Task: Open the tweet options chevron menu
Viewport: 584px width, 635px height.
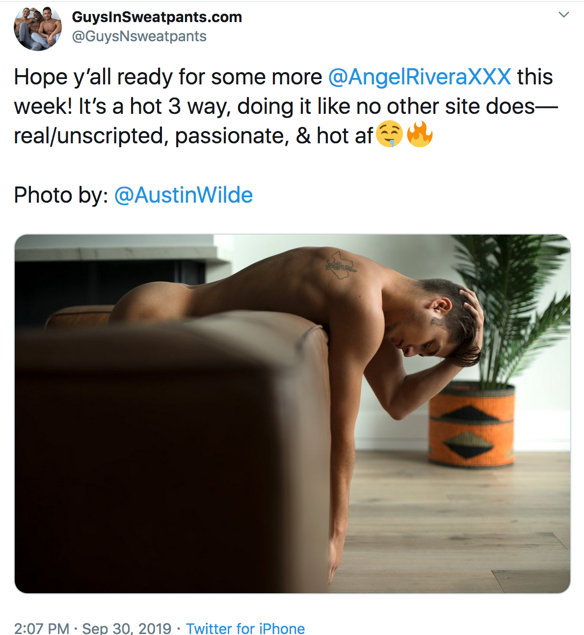Action: pyautogui.click(x=564, y=15)
